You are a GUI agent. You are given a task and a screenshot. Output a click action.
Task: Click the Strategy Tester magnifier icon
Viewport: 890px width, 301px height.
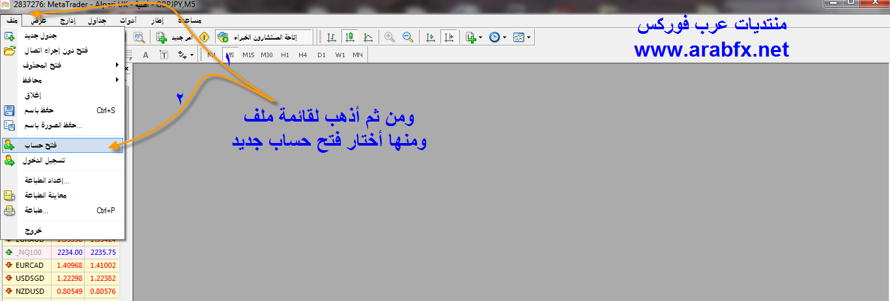tap(139, 38)
